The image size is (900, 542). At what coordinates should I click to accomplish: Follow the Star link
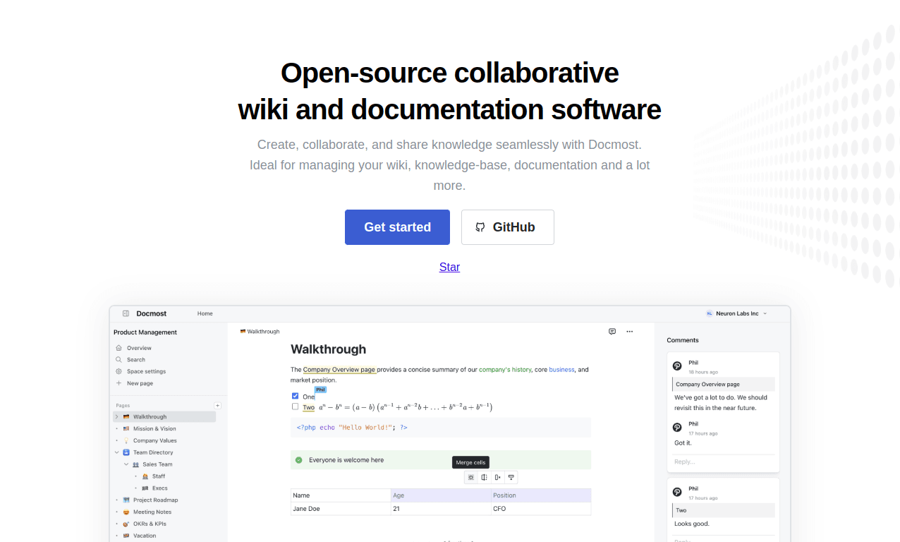point(449,267)
